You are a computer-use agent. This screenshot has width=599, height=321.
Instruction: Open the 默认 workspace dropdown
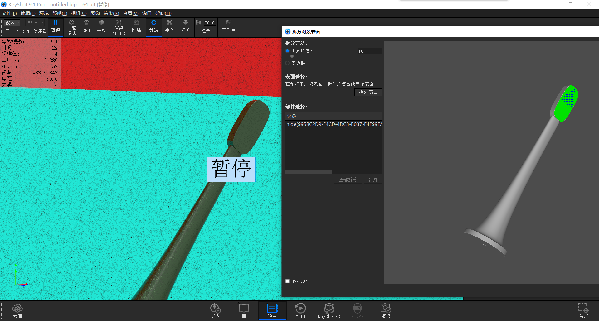coord(12,22)
